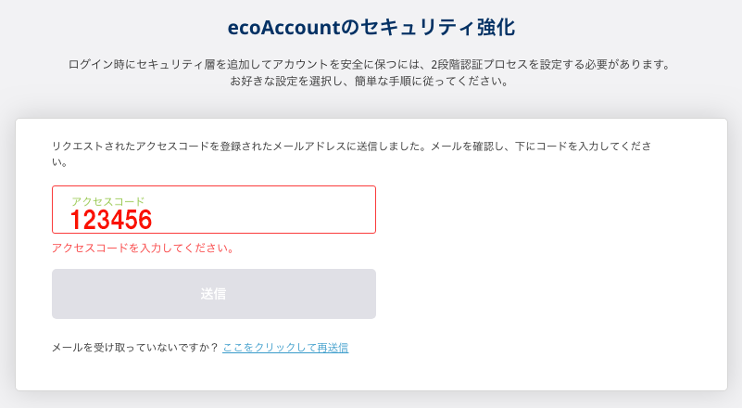This screenshot has width=742, height=408.
Task: Click the description line starting ログイン時に
Action: point(369,65)
